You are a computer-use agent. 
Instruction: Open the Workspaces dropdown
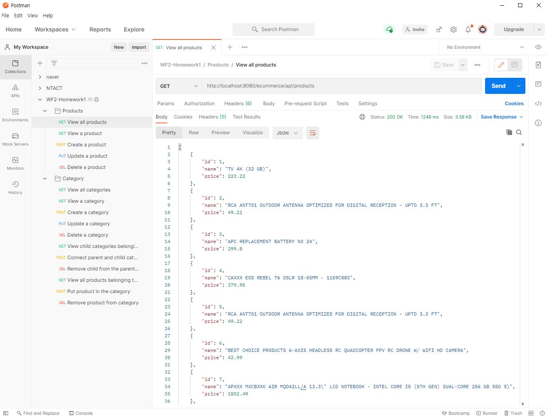pos(55,29)
